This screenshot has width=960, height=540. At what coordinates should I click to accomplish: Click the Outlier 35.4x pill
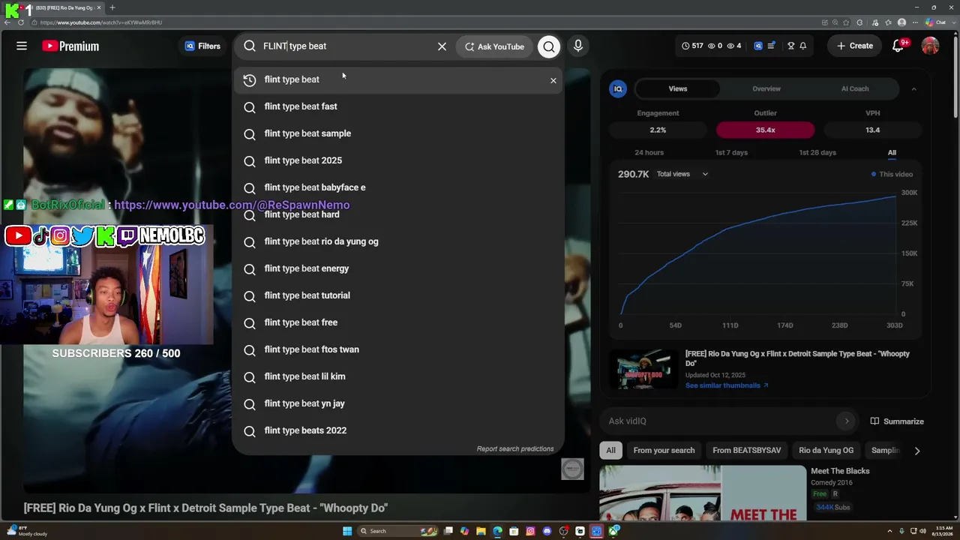click(x=765, y=130)
